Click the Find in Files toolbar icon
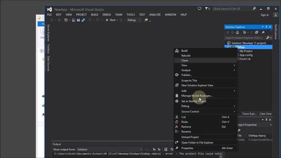 point(146,20)
